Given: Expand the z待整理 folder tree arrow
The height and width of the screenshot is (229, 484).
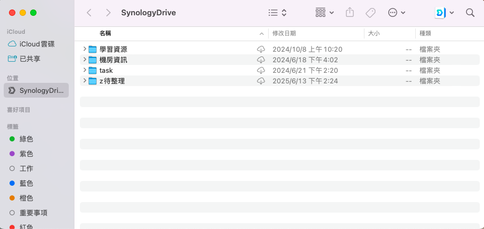Looking at the screenshot, I should [85, 81].
